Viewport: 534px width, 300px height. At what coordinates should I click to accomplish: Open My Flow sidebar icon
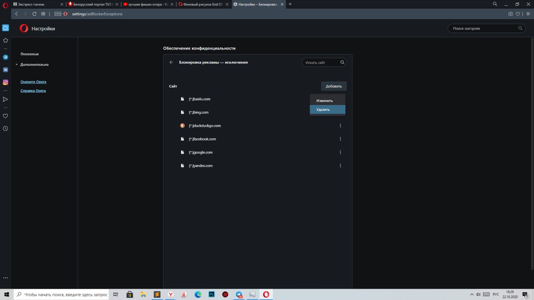pos(5,99)
